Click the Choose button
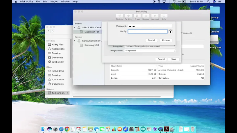 pos(166,40)
